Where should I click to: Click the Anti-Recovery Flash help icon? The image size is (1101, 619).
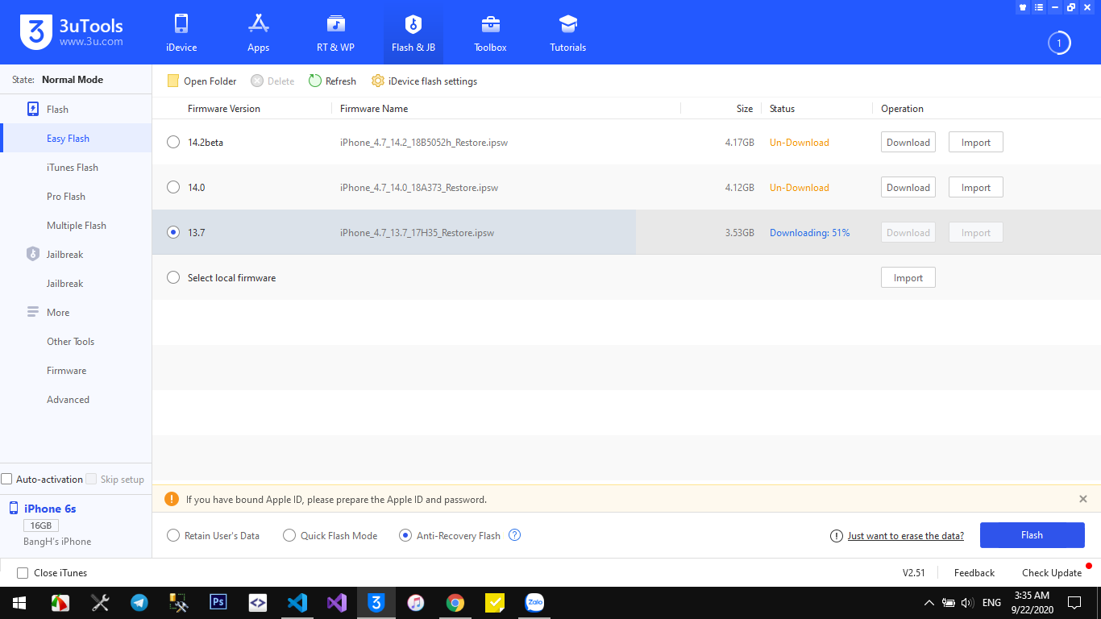515,535
